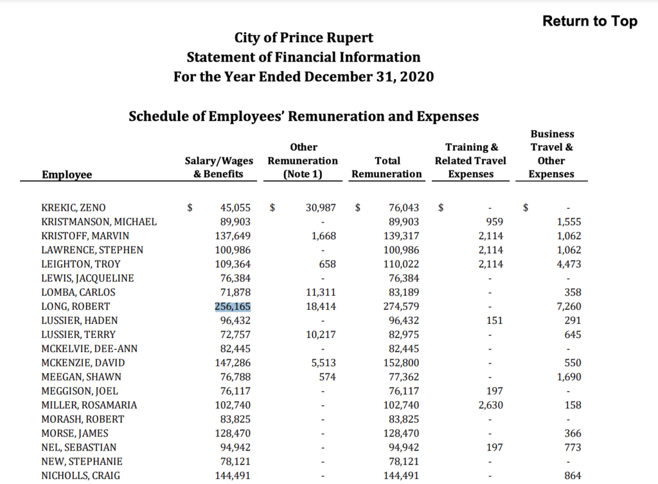Click employee name MILLER, ROSAMARIA
This screenshot has width=658, height=484.
(x=89, y=405)
